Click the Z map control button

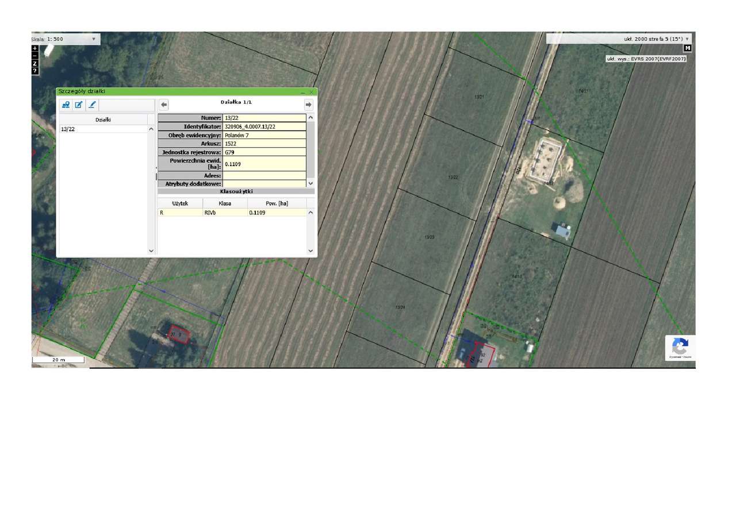(x=35, y=63)
